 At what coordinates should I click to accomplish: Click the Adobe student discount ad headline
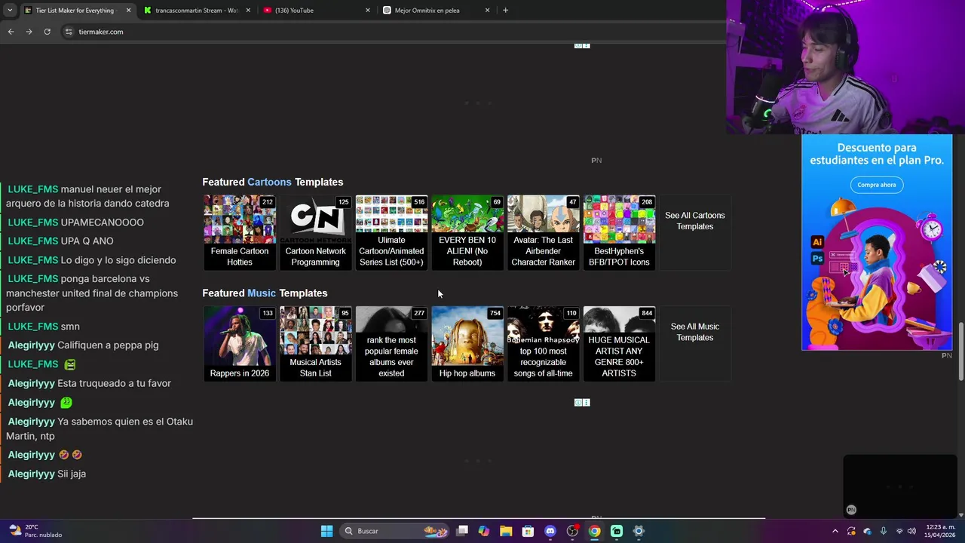pos(876,154)
